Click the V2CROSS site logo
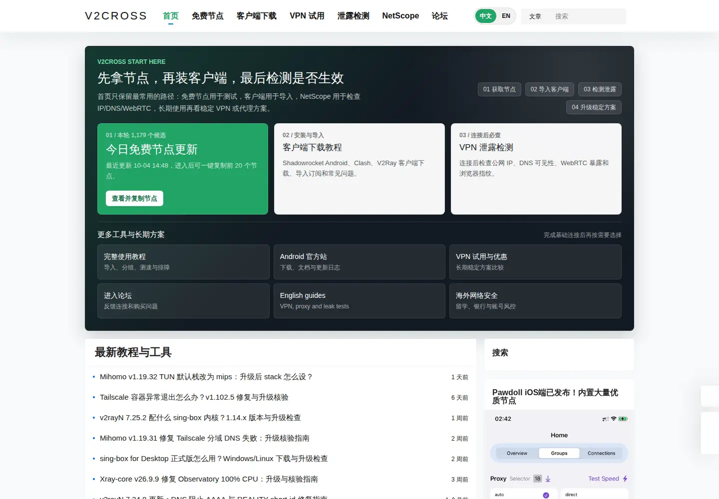The image size is (719, 499). click(x=116, y=16)
